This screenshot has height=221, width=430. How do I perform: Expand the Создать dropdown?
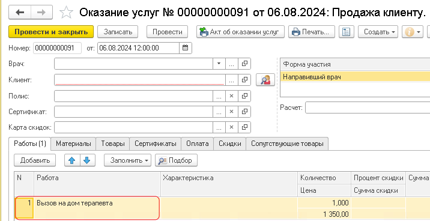click(x=378, y=32)
